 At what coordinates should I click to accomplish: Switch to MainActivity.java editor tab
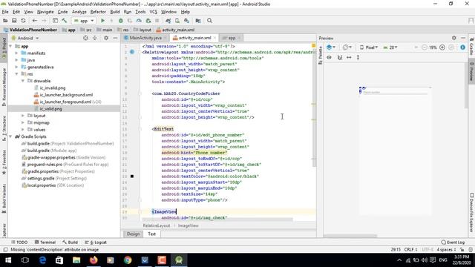[x=145, y=38]
